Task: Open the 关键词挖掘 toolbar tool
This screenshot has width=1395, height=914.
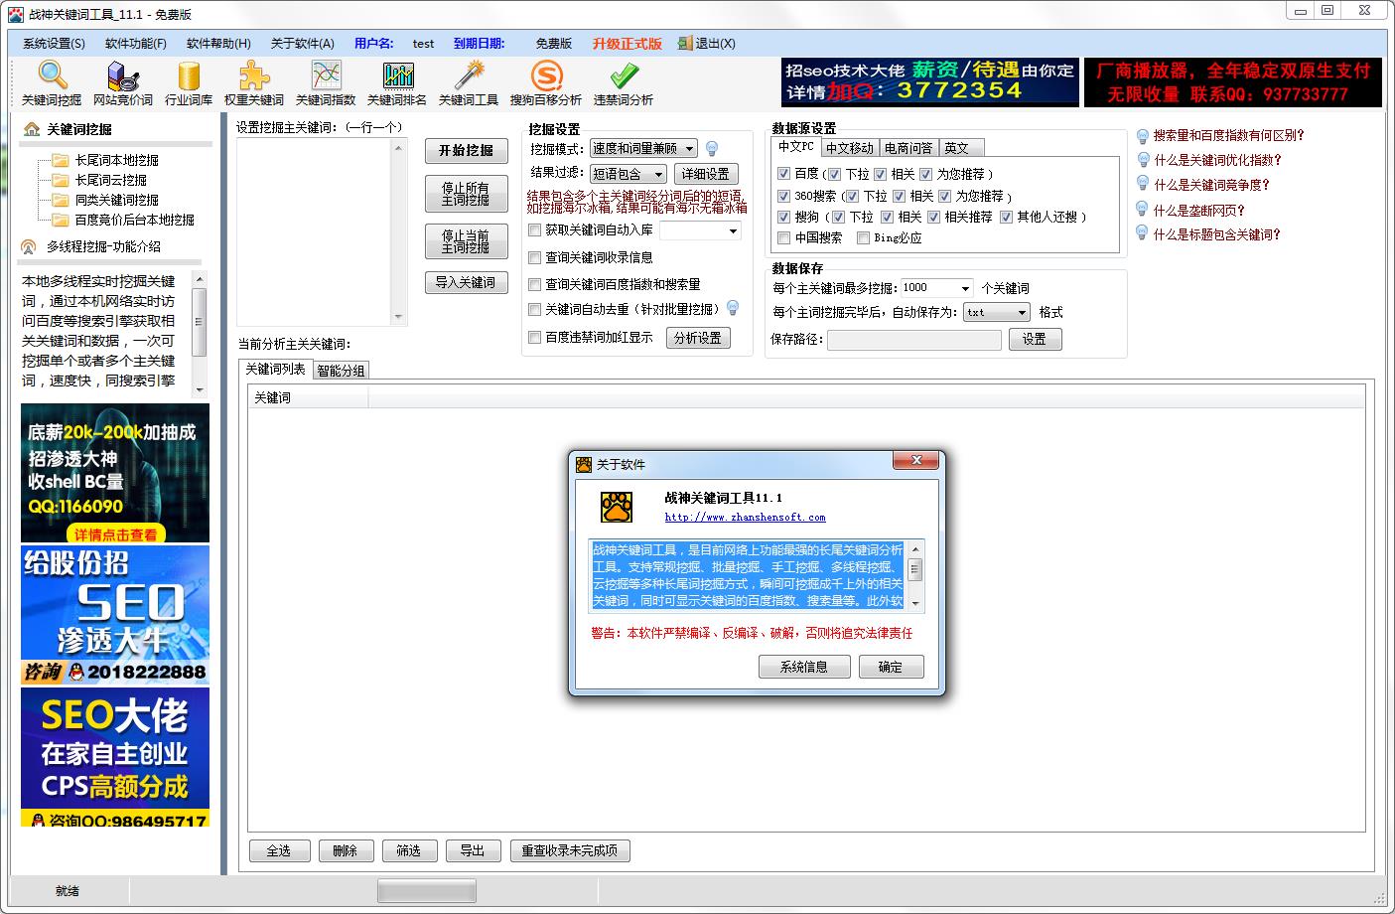Action: [x=52, y=83]
